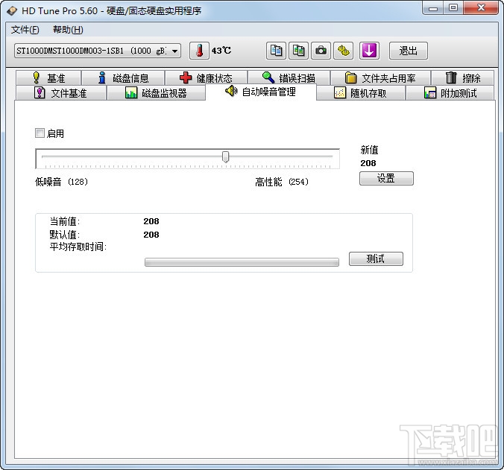Maximize the HD Tune Pro window
The image size is (504, 470).
(x=453, y=8)
